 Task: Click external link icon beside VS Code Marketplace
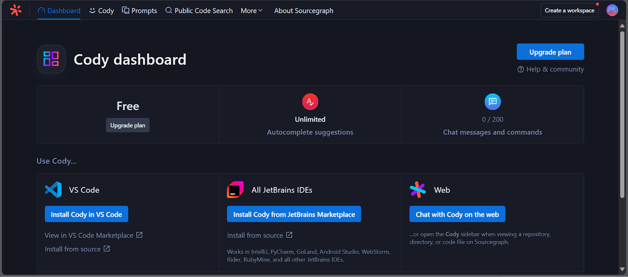click(139, 235)
